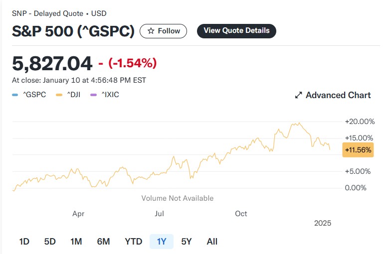Image resolution: width=386 pixels, height=254 pixels.
Task: Toggle the ^IXIC series label
Action: (x=110, y=95)
